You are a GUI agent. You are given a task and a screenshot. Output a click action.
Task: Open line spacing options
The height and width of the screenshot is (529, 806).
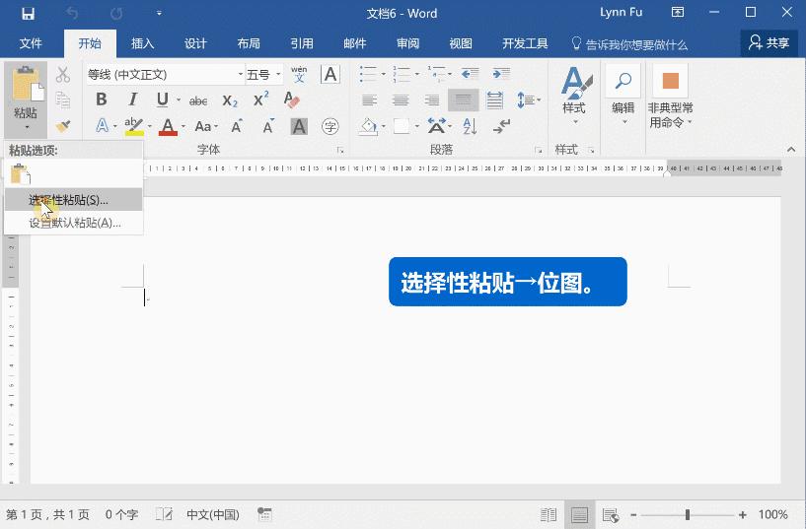(526, 100)
